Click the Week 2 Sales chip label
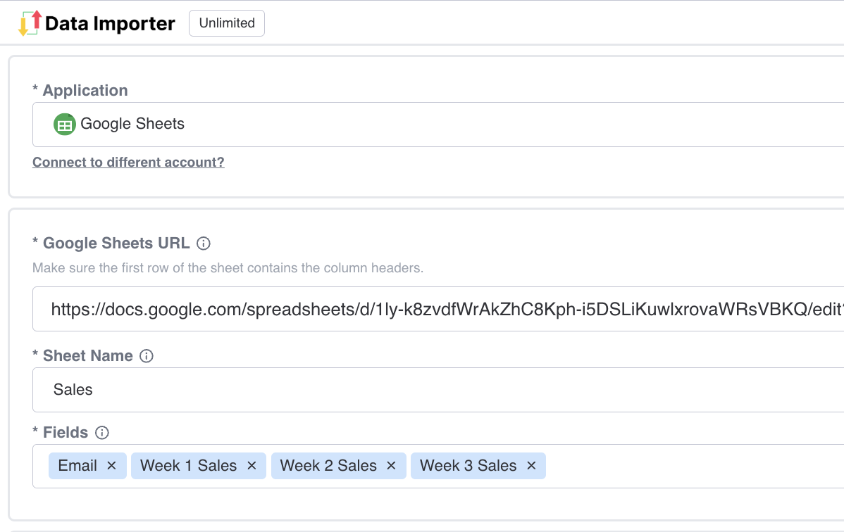The width and height of the screenshot is (844, 532). pos(328,465)
